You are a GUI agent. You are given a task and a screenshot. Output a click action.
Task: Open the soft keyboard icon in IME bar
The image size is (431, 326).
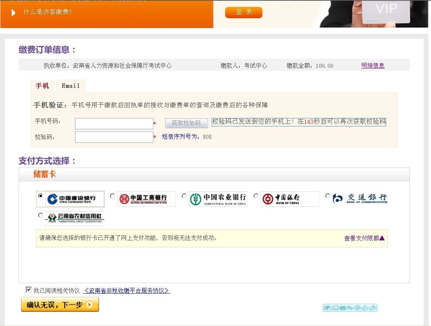pyautogui.click(x=343, y=308)
